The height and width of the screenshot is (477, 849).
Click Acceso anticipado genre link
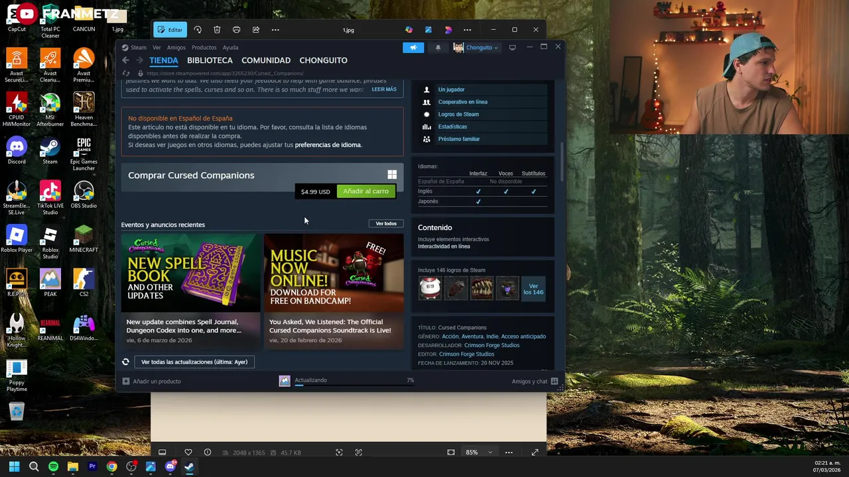pyautogui.click(x=523, y=337)
